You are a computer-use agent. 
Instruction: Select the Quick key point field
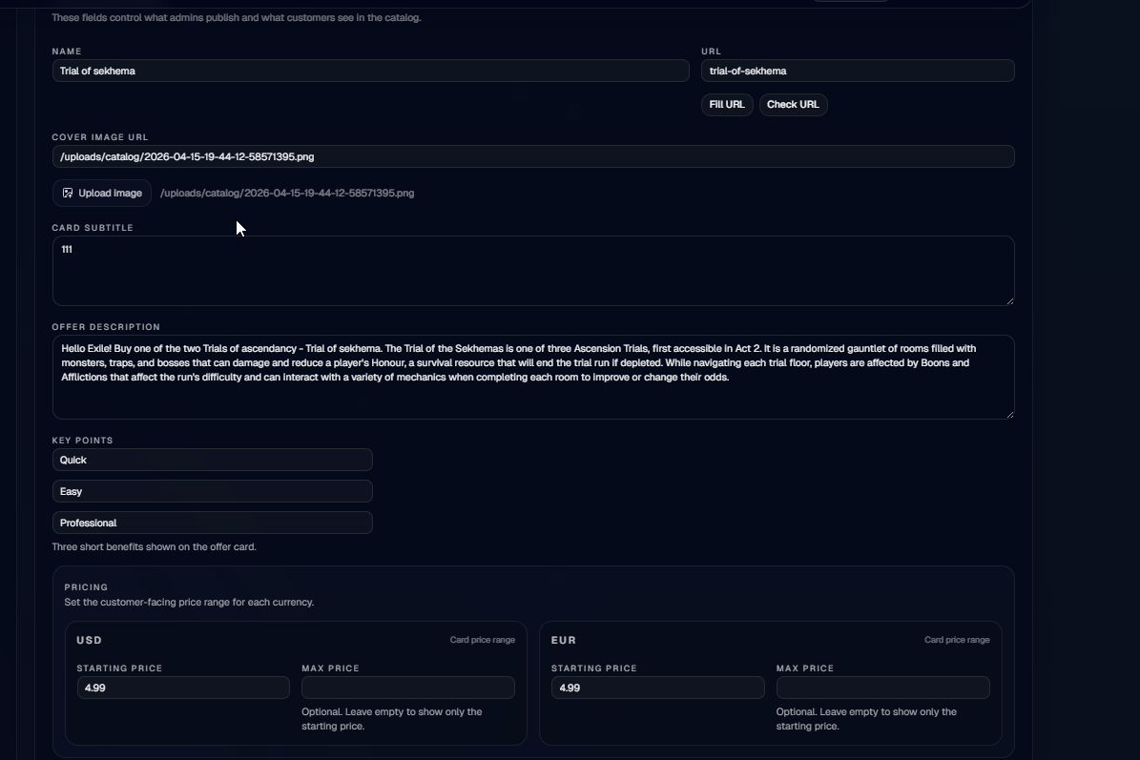(x=213, y=460)
